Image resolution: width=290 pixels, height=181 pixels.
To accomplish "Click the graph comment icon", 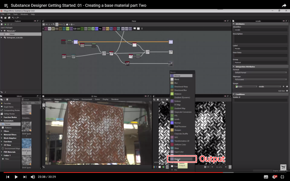I will pyautogui.click(x=135, y=29).
